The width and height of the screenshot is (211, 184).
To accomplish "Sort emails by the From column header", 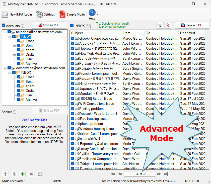I will click(x=132, y=33).
